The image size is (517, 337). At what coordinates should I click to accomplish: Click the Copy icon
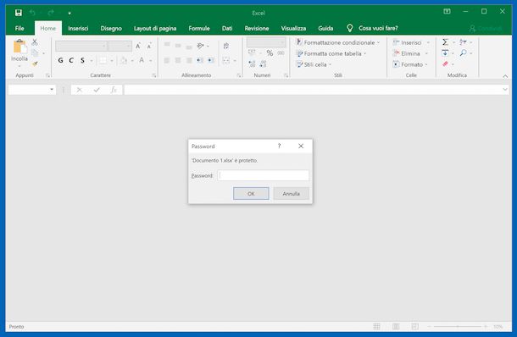click(35, 52)
